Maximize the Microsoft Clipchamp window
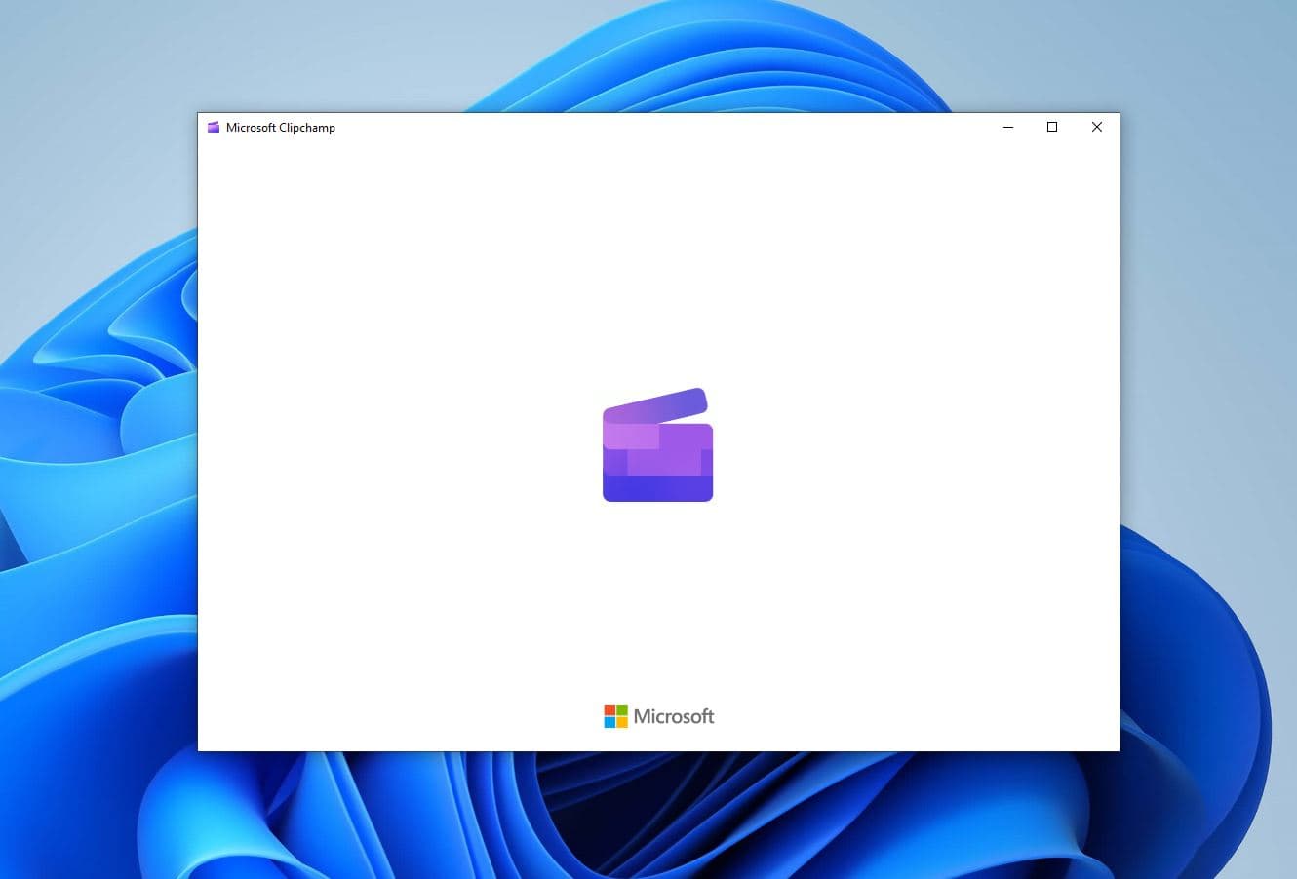The width and height of the screenshot is (1297, 879). click(x=1052, y=127)
